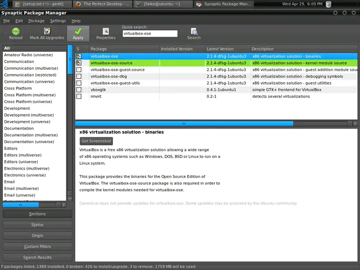360x270 pixels.
Task: Apply marked changes with green checkmark
Action: click(x=78, y=33)
